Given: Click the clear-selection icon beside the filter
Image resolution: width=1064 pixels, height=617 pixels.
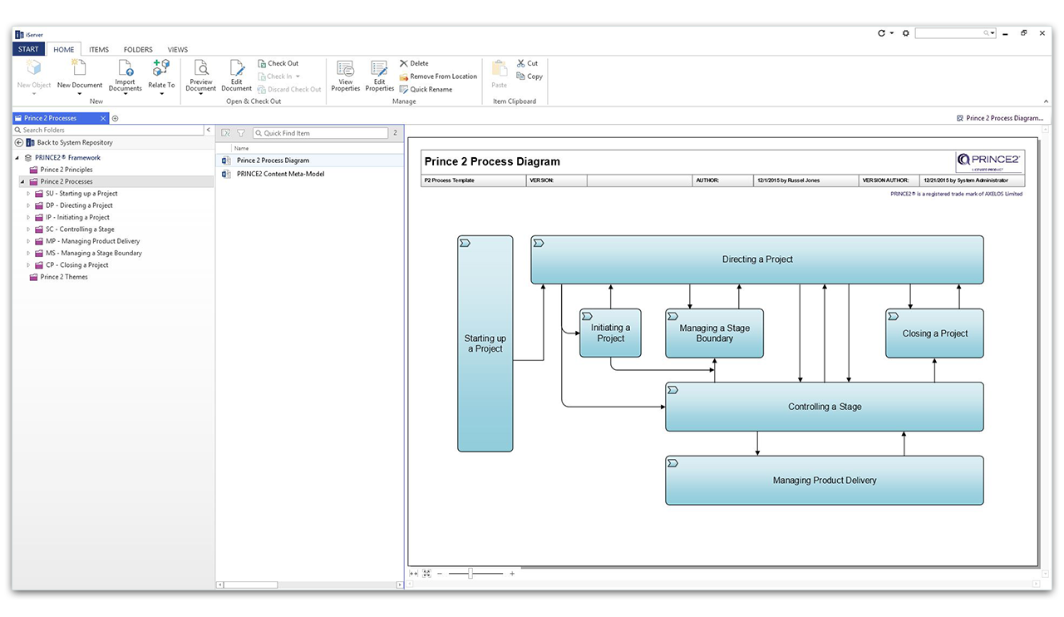Looking at the screenshot, I should [x=225, y=133].
